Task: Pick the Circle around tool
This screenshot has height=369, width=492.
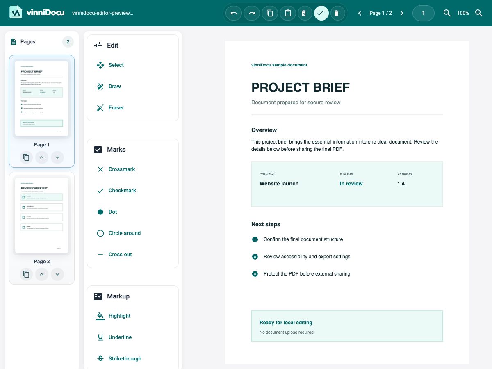Action: click(x=133, y=233)
